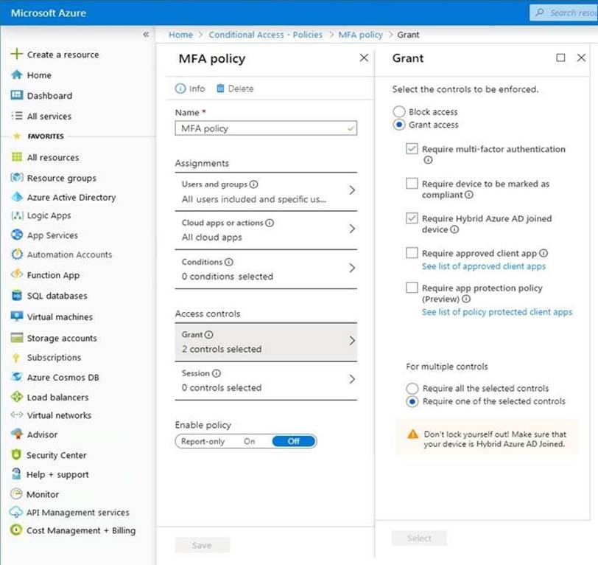Select the Security Center shield icon
This screenshot has height=565, width=598.
coord(16,455)
